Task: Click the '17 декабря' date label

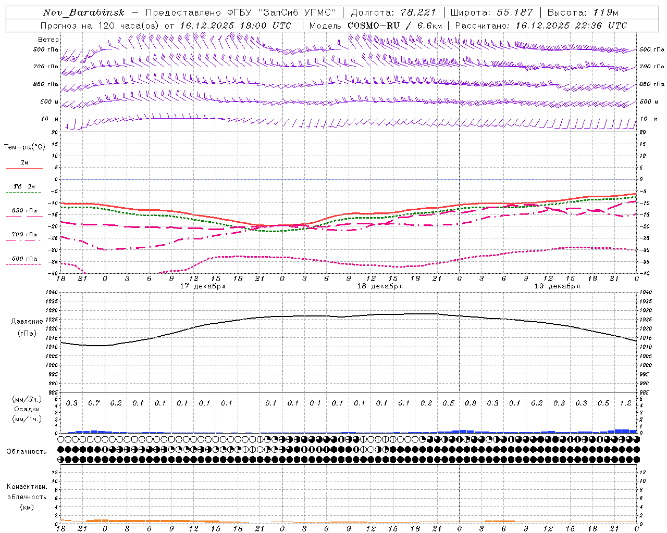Action: click(203, 286)
